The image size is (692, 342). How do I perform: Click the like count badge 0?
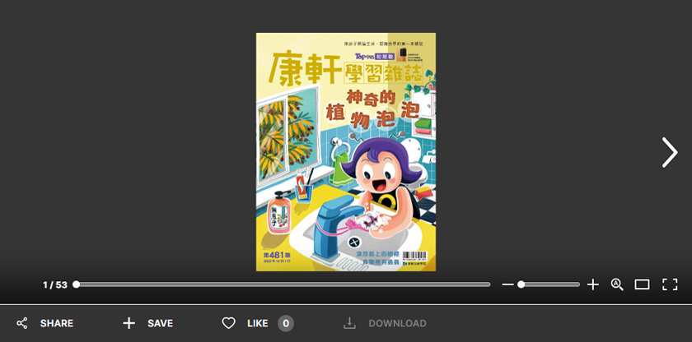(286, 324)
